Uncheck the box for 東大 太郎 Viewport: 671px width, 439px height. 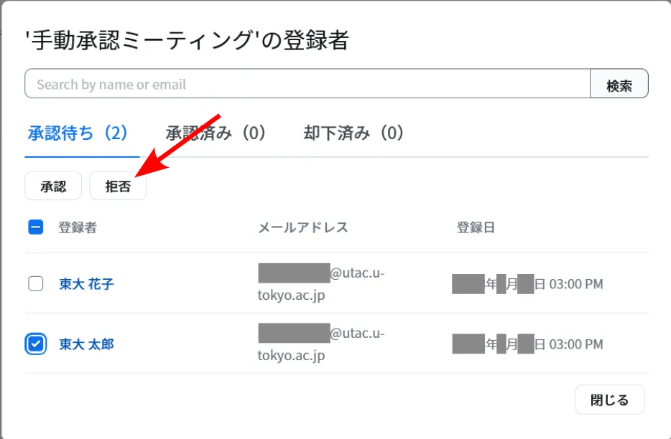[36, 344]
